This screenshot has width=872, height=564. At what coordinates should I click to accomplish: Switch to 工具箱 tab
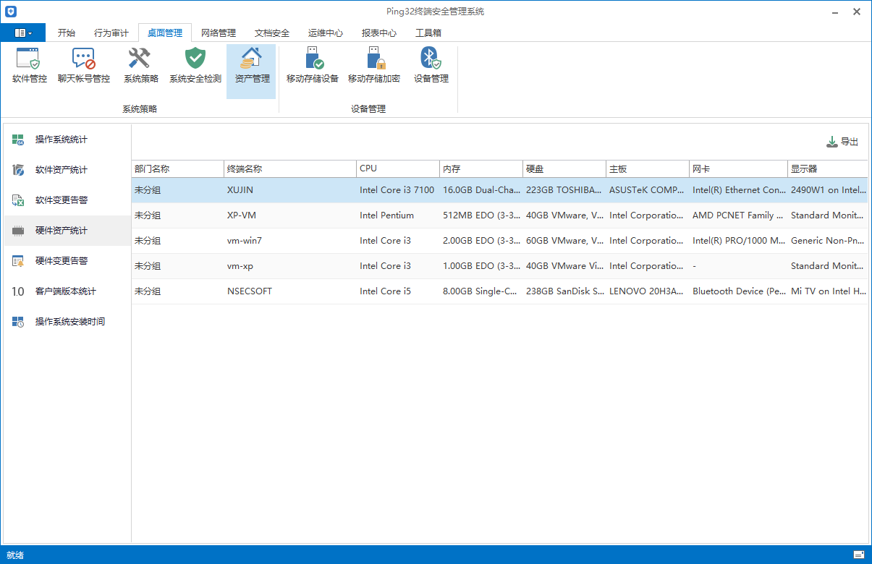click(428, 33)
